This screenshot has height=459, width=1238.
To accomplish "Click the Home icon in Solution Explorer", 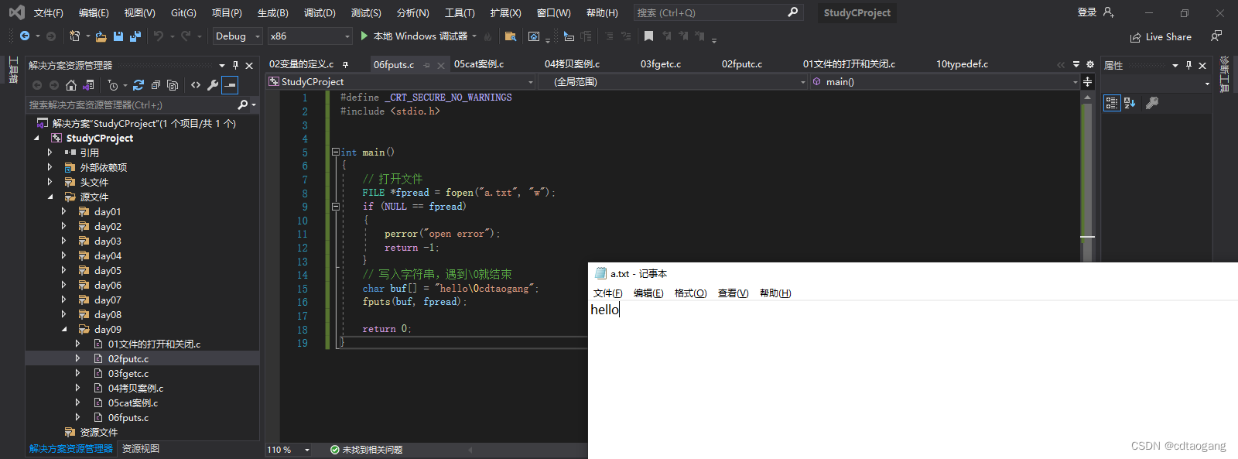I will click(x=71, y=85).
